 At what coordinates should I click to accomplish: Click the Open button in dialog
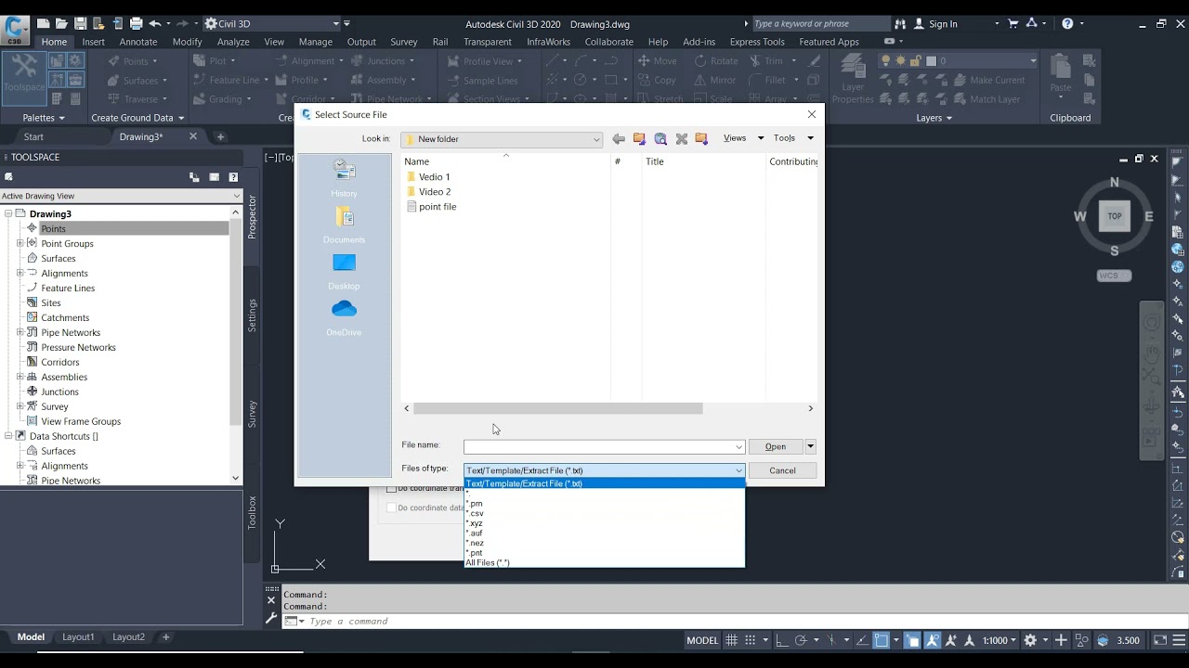pyautogui.click(x=776, y=446)
